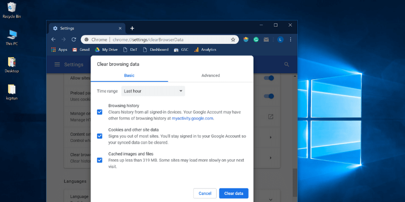405x202 pixels.
Task: Open the Settings hamburger menu
Action: 57,65
